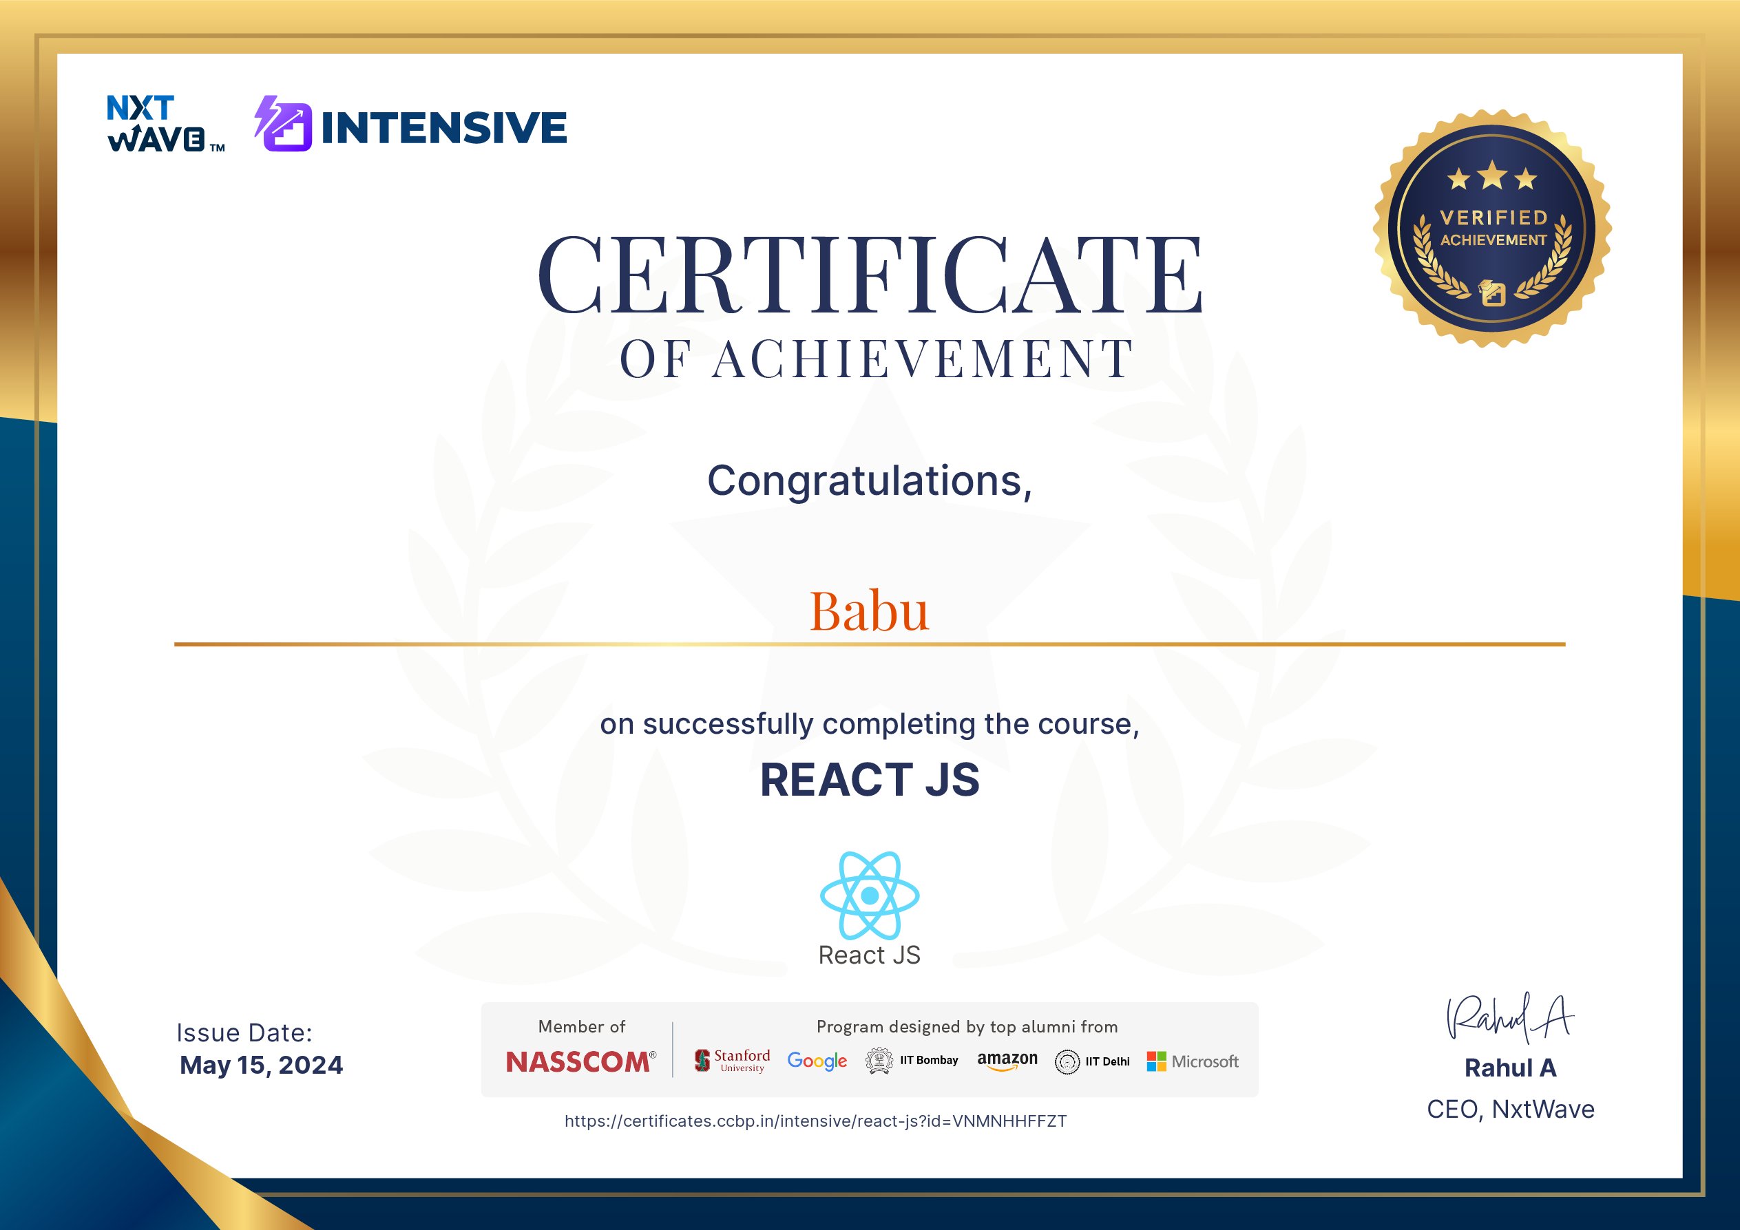Click the Google logo

pos(817,1061)
